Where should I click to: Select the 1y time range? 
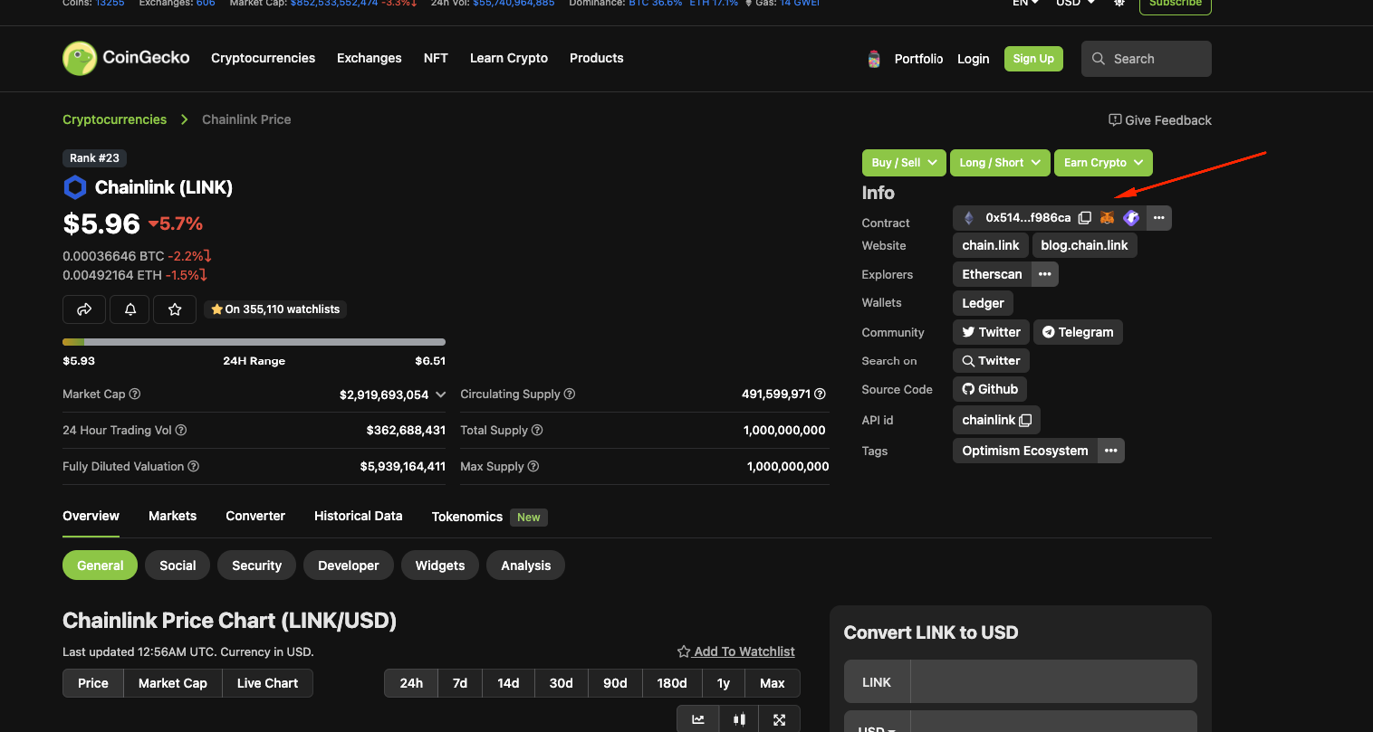click(724, 683)
